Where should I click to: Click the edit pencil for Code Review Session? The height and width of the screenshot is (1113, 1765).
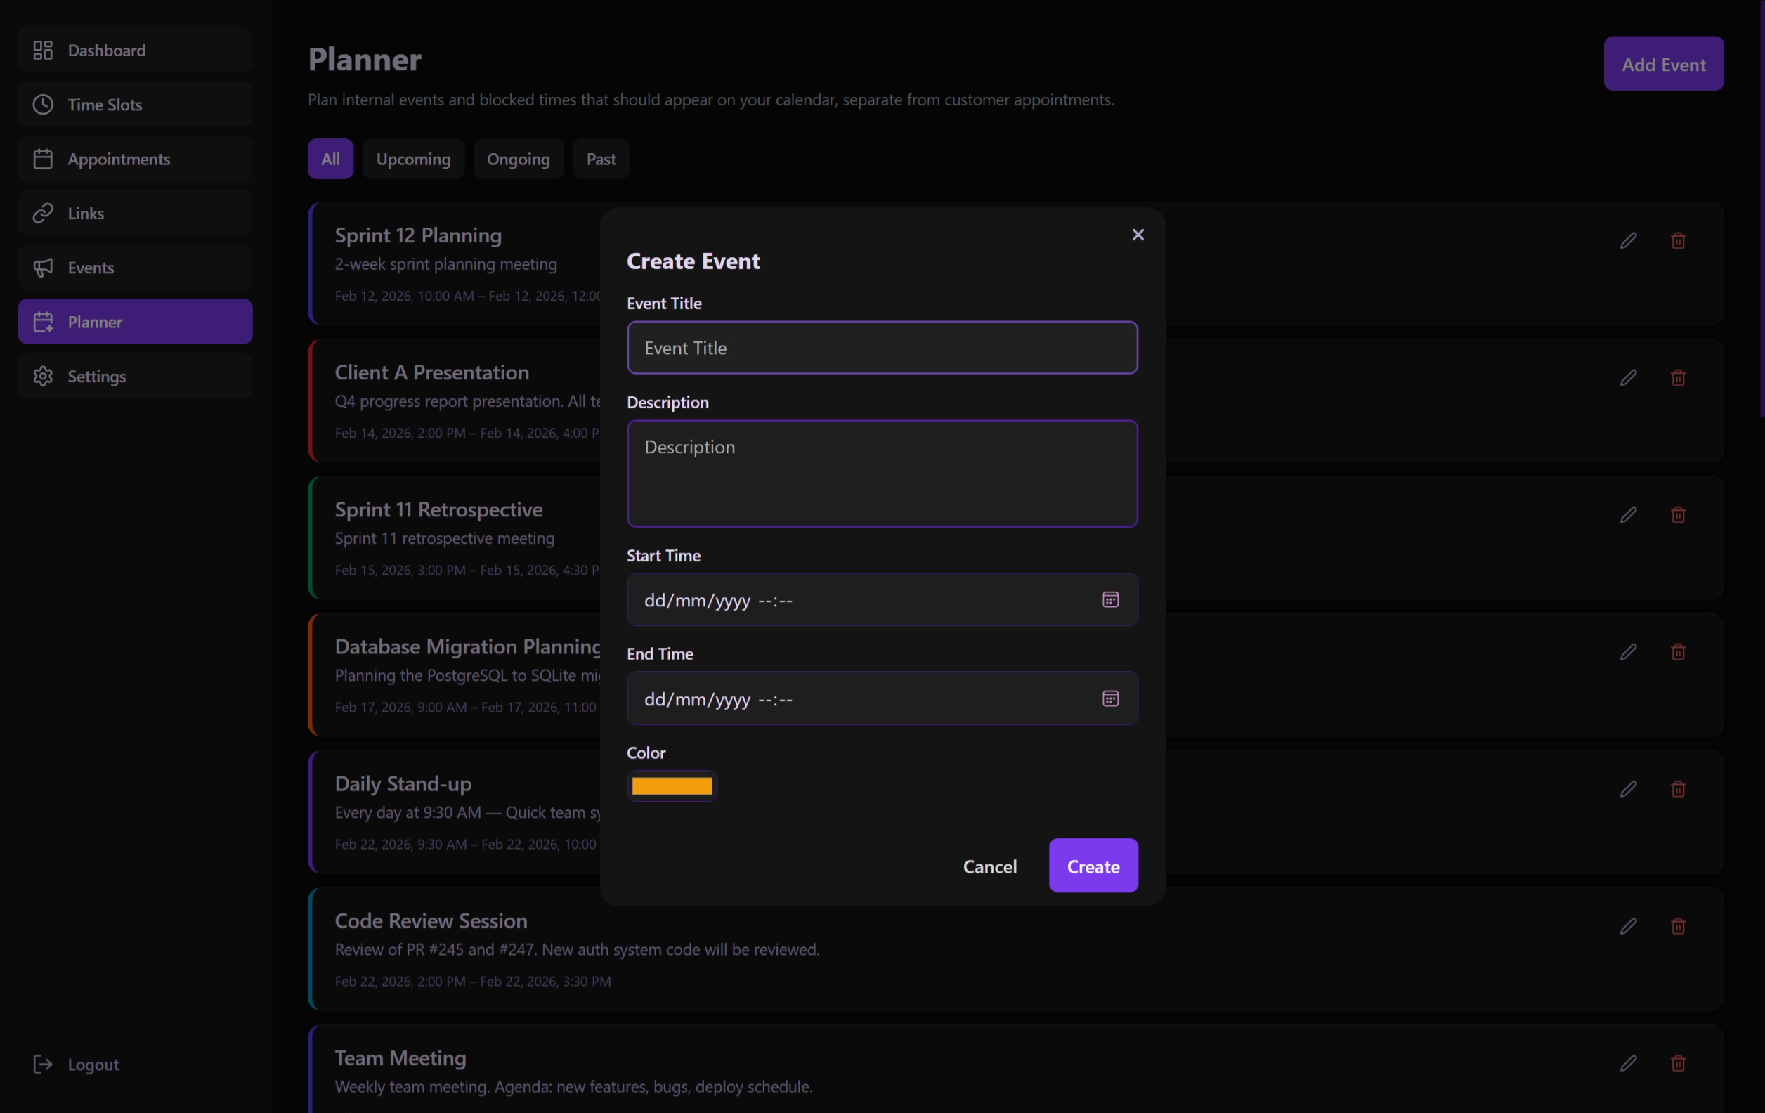(x=1629, y=926)
